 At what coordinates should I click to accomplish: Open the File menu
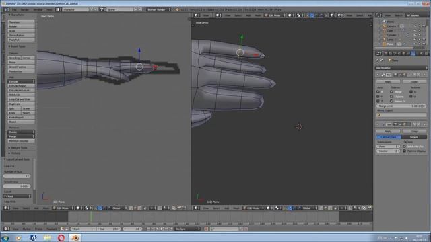pos(14,9)
